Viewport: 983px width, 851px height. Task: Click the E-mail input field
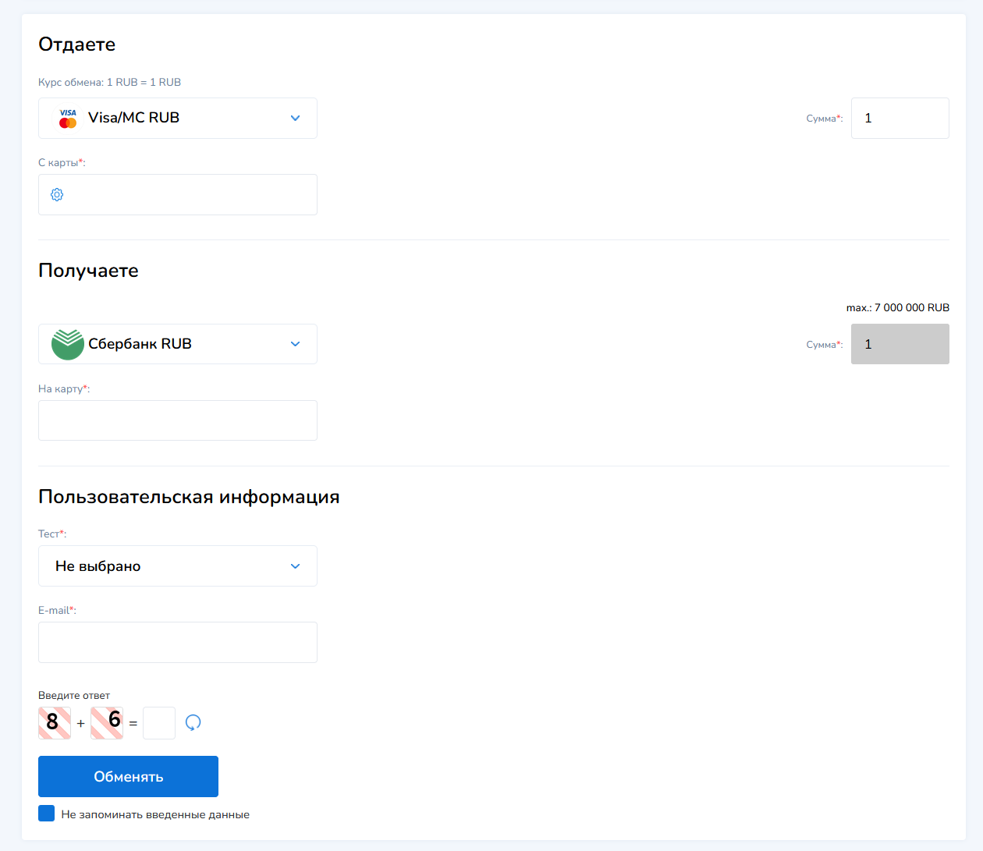178,643
